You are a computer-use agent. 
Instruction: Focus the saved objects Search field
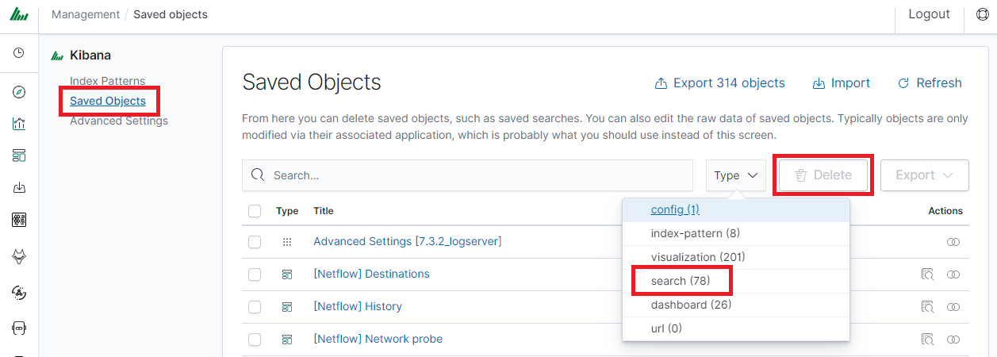pyautogui.click(x=467, y=175)
